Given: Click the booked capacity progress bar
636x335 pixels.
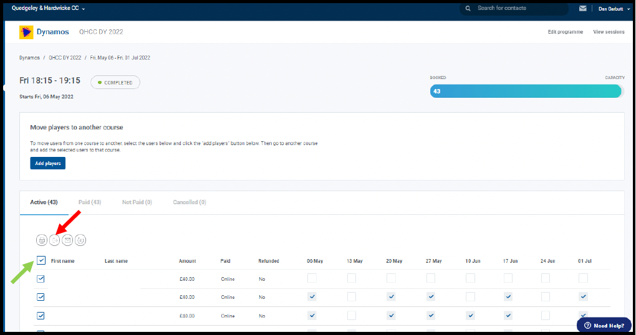Looking at the screenshot, I should point(526,91).
